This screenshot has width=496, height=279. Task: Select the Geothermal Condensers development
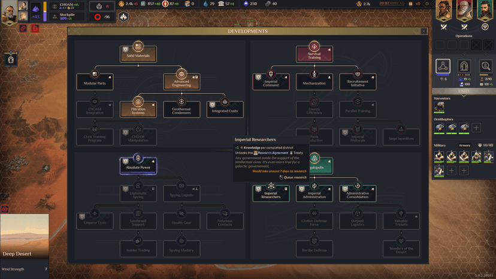coord(182,110)
